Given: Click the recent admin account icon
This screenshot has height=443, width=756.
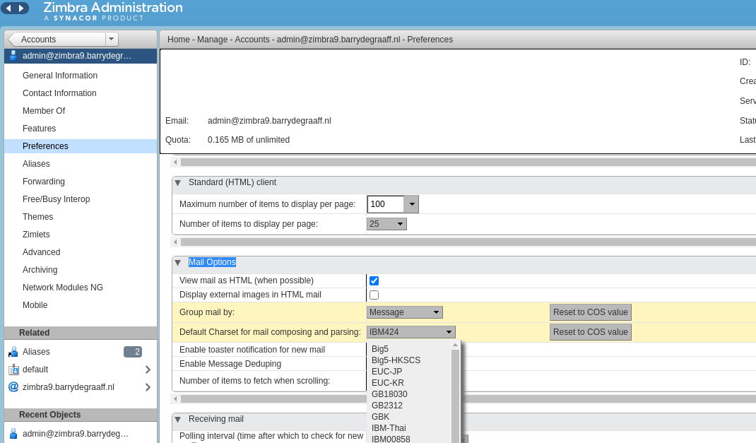Looking at the screenshot, I should point(13,434).
